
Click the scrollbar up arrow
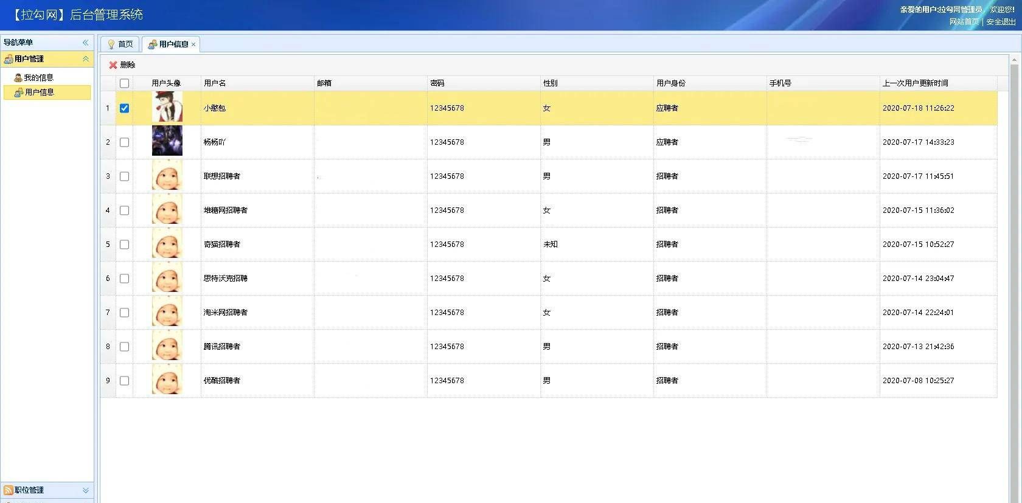(1014, 60)
